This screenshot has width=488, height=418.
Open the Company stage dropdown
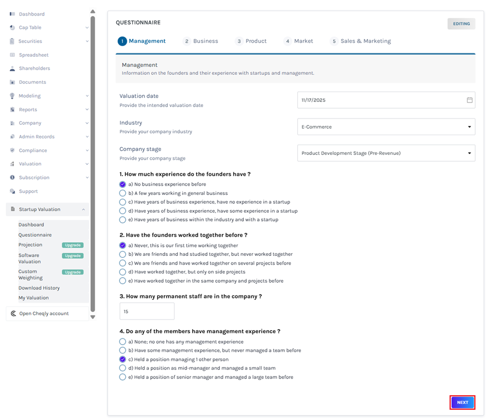[x=386, y=153]
